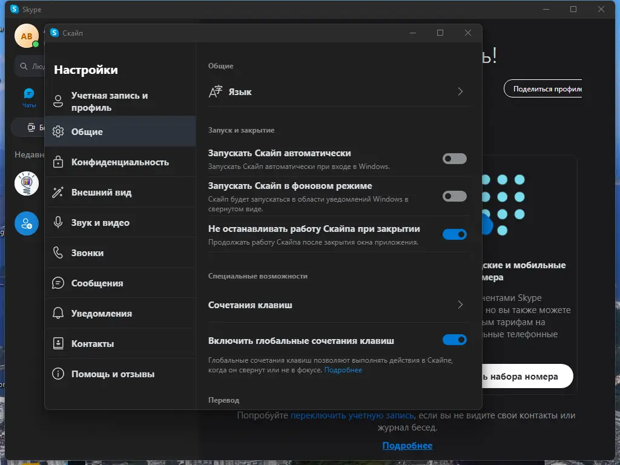Disable Включить глобальные сочетания клавиш
The image size is (620, 465).
pos(454,340)
